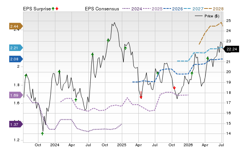Click the 19 label on the price axis

228,82
